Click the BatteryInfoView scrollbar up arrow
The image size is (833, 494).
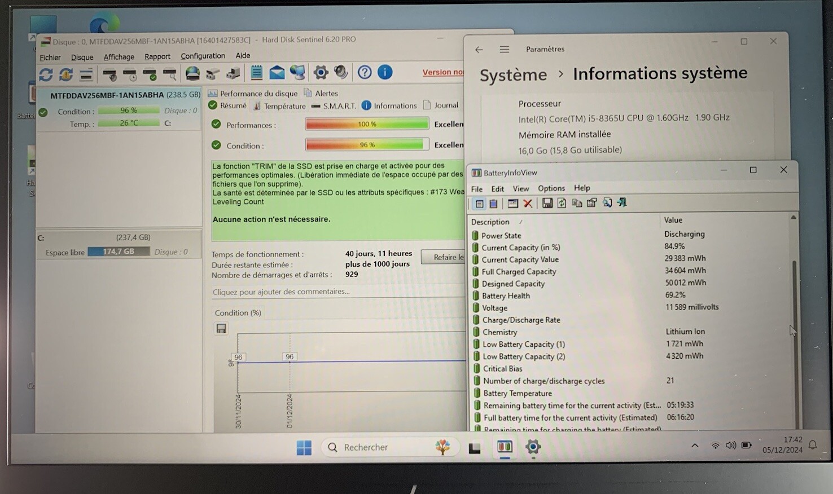pos(793,218)
